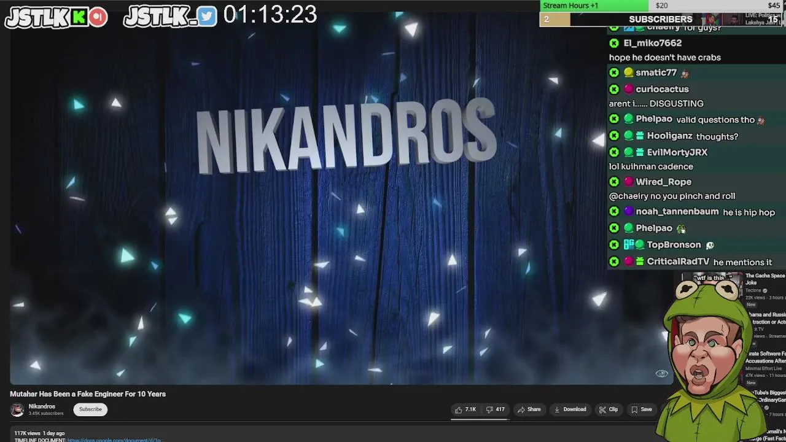Click the 3.45K subscribers count
Screen dimensions: 786x442
(x=46, y=414)
